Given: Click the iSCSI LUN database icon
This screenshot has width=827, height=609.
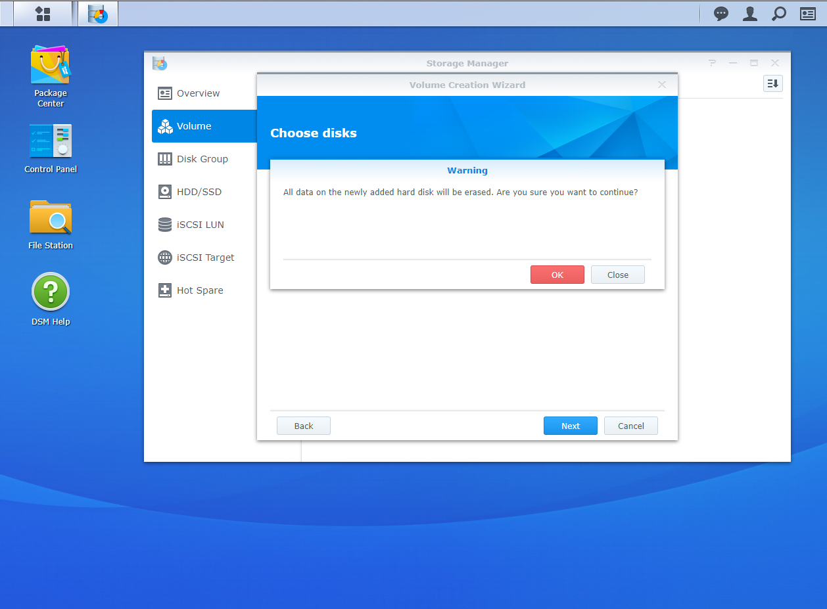Looking at the screenshot, I should pos(165,225).
